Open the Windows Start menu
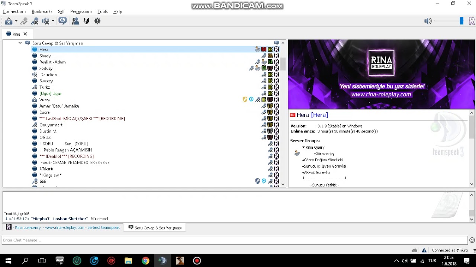Viewport: 476px width, 267px height. click(x=8, y=261)
